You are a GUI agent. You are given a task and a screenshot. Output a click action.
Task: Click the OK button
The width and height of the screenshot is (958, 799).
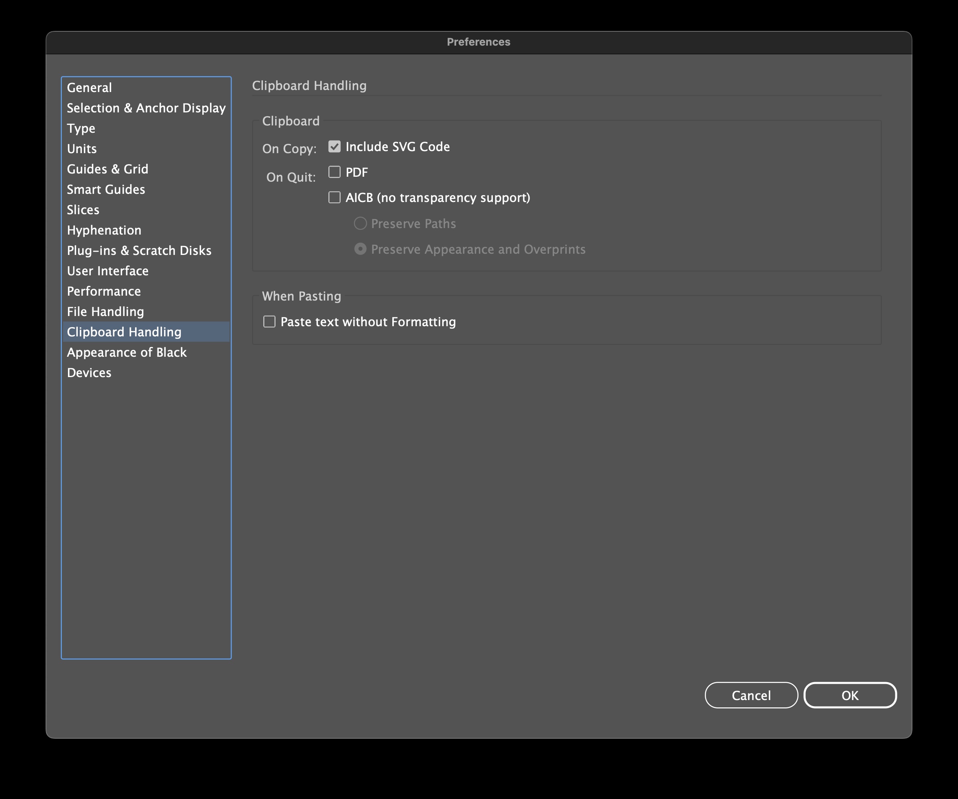coord(850,696)
